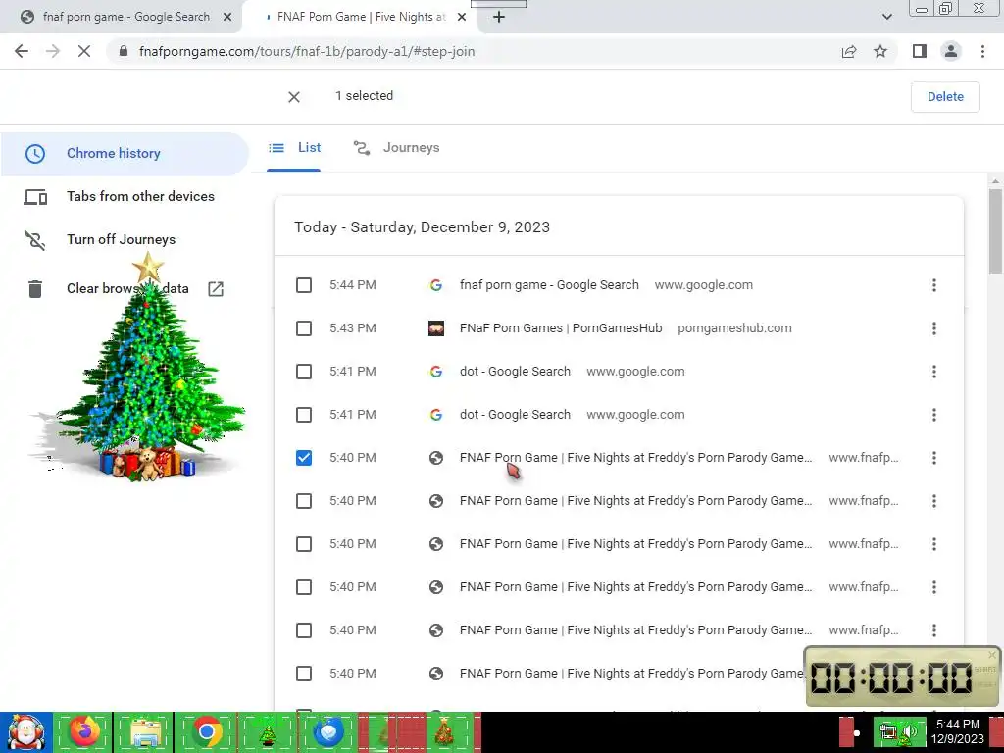Screen dimensions: 1004x753
Task: View site information via the lock icon
Action: tap(124, 51)
